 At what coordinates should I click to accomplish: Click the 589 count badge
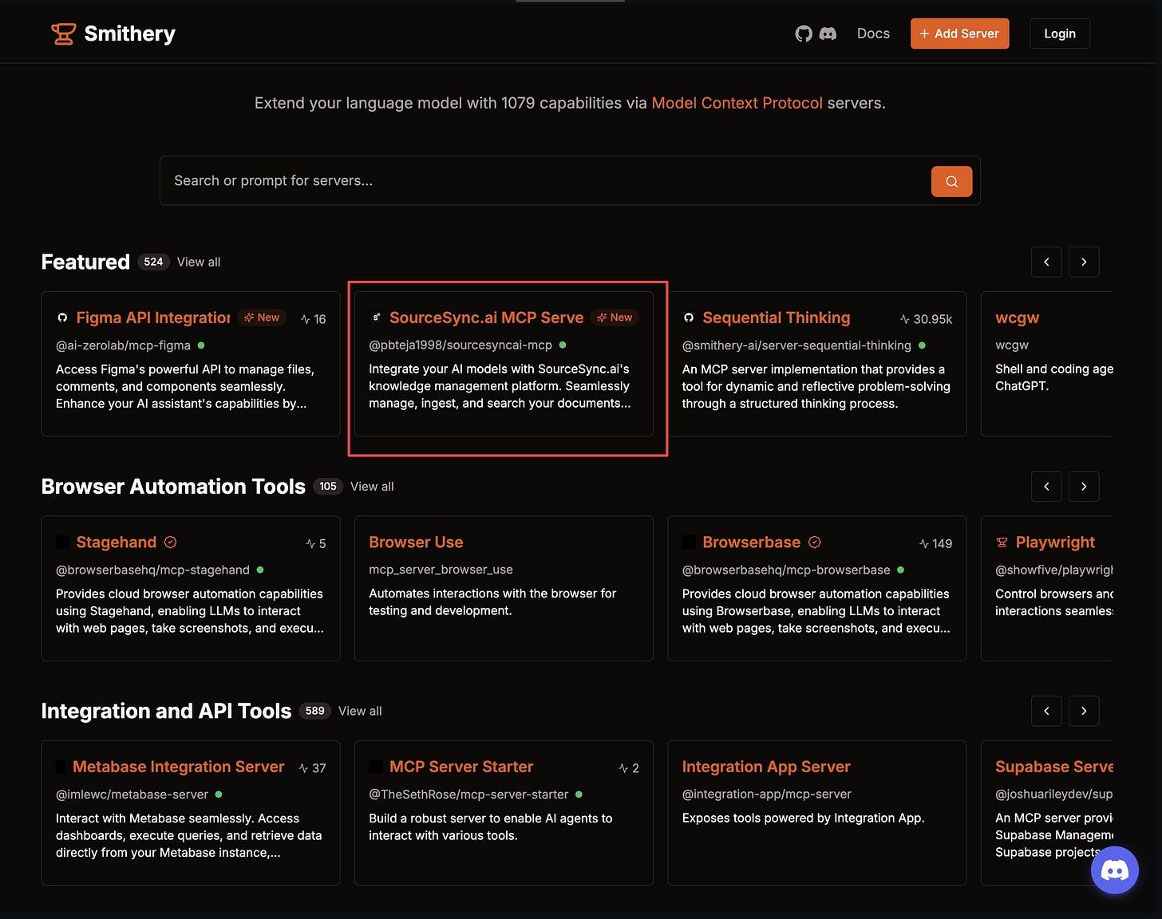(315, 711)
